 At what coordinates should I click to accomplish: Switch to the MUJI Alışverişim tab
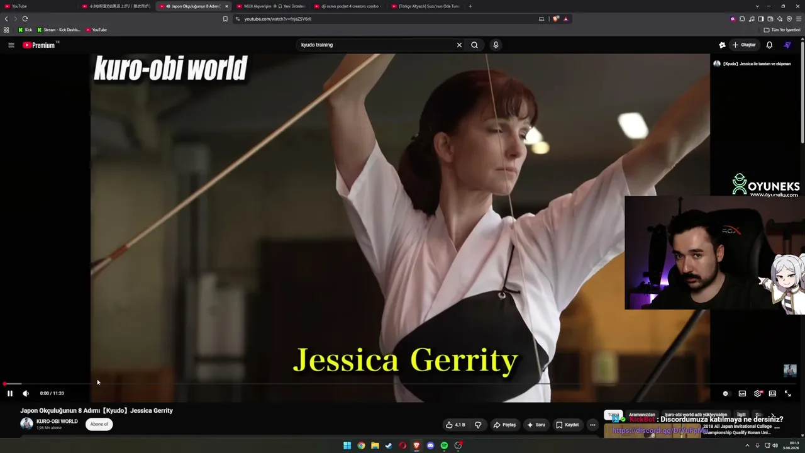point(271,6)
